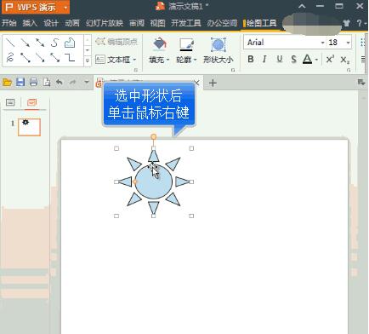
Task: Open shape style dialog launcher below 形状大小
Action: coord(233,70)
